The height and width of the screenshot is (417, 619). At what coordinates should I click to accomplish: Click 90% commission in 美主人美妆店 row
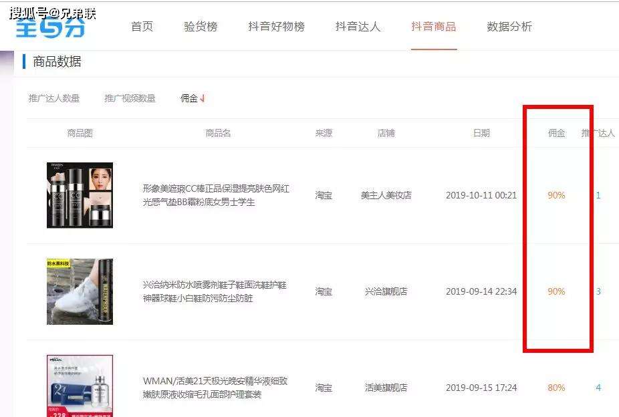coord(556,195)
